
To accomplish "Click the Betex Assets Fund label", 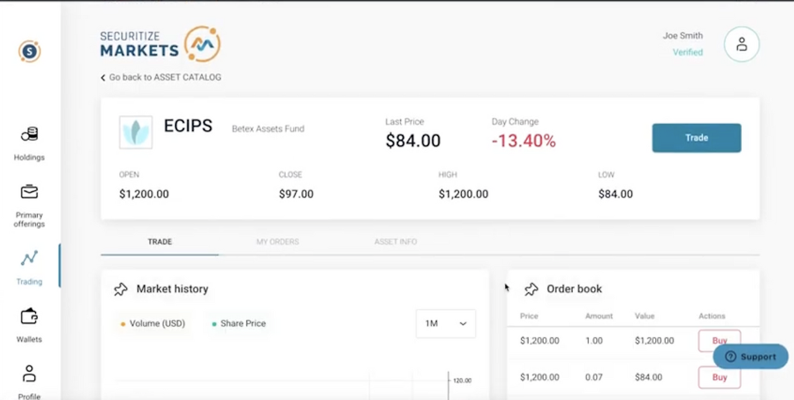I will tap(268, 129).
